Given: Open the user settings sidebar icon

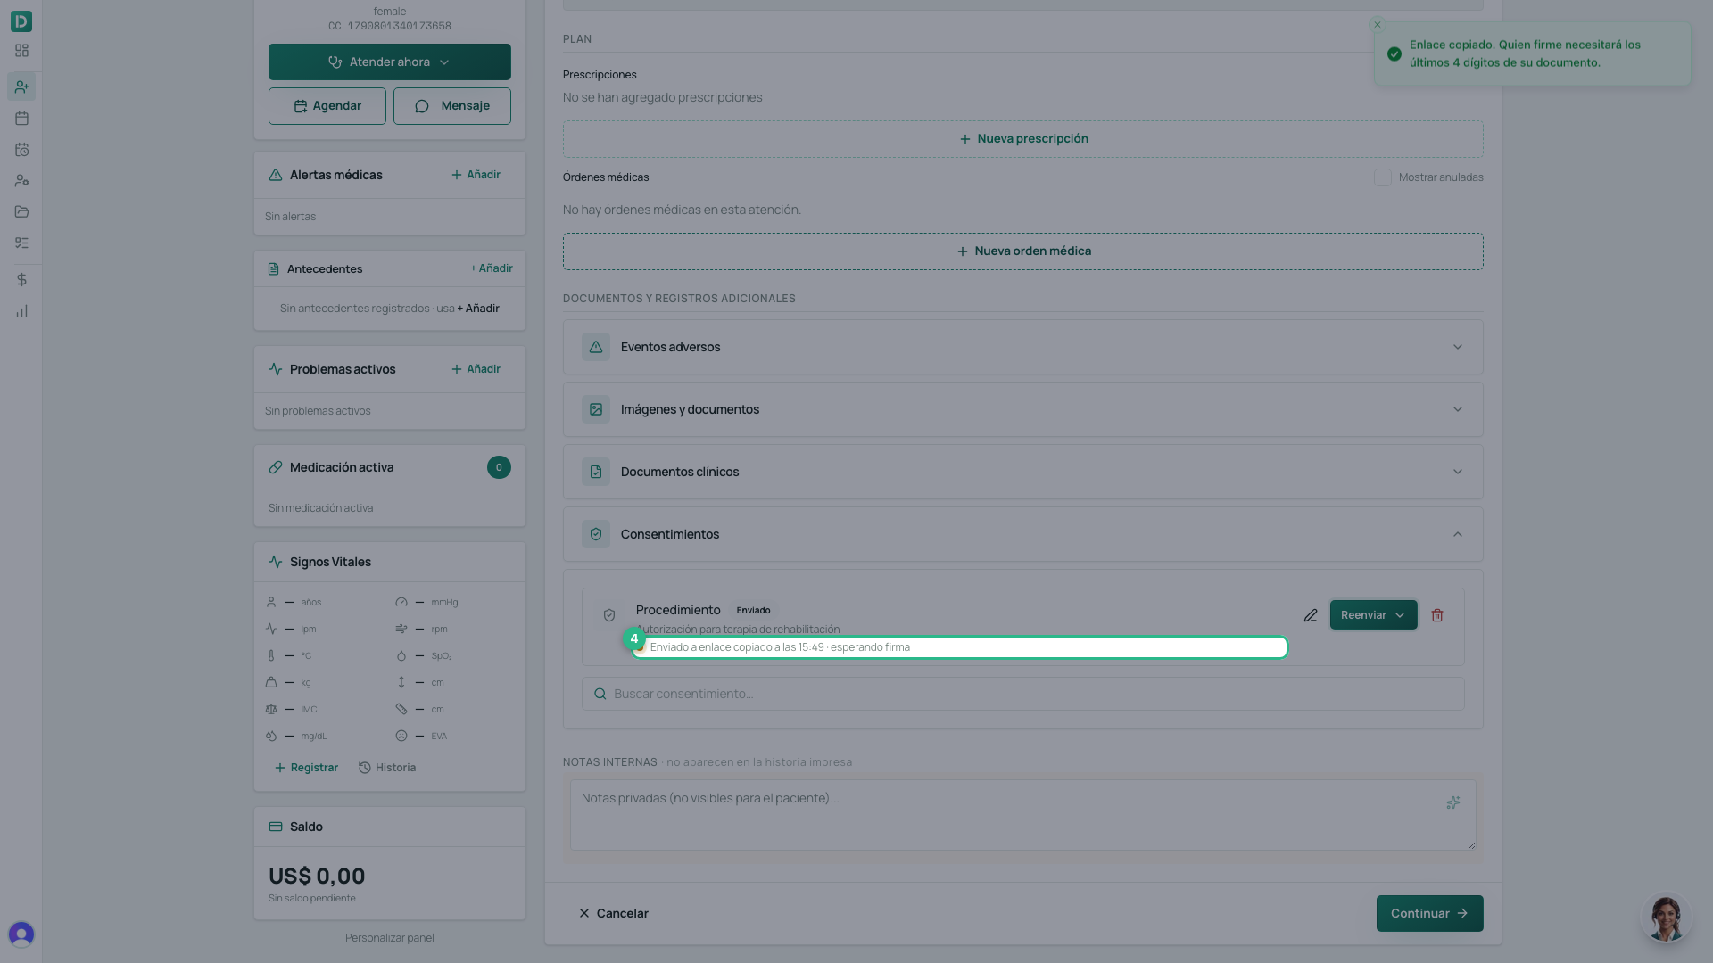Looking at the screenshot, I should 21,180.
